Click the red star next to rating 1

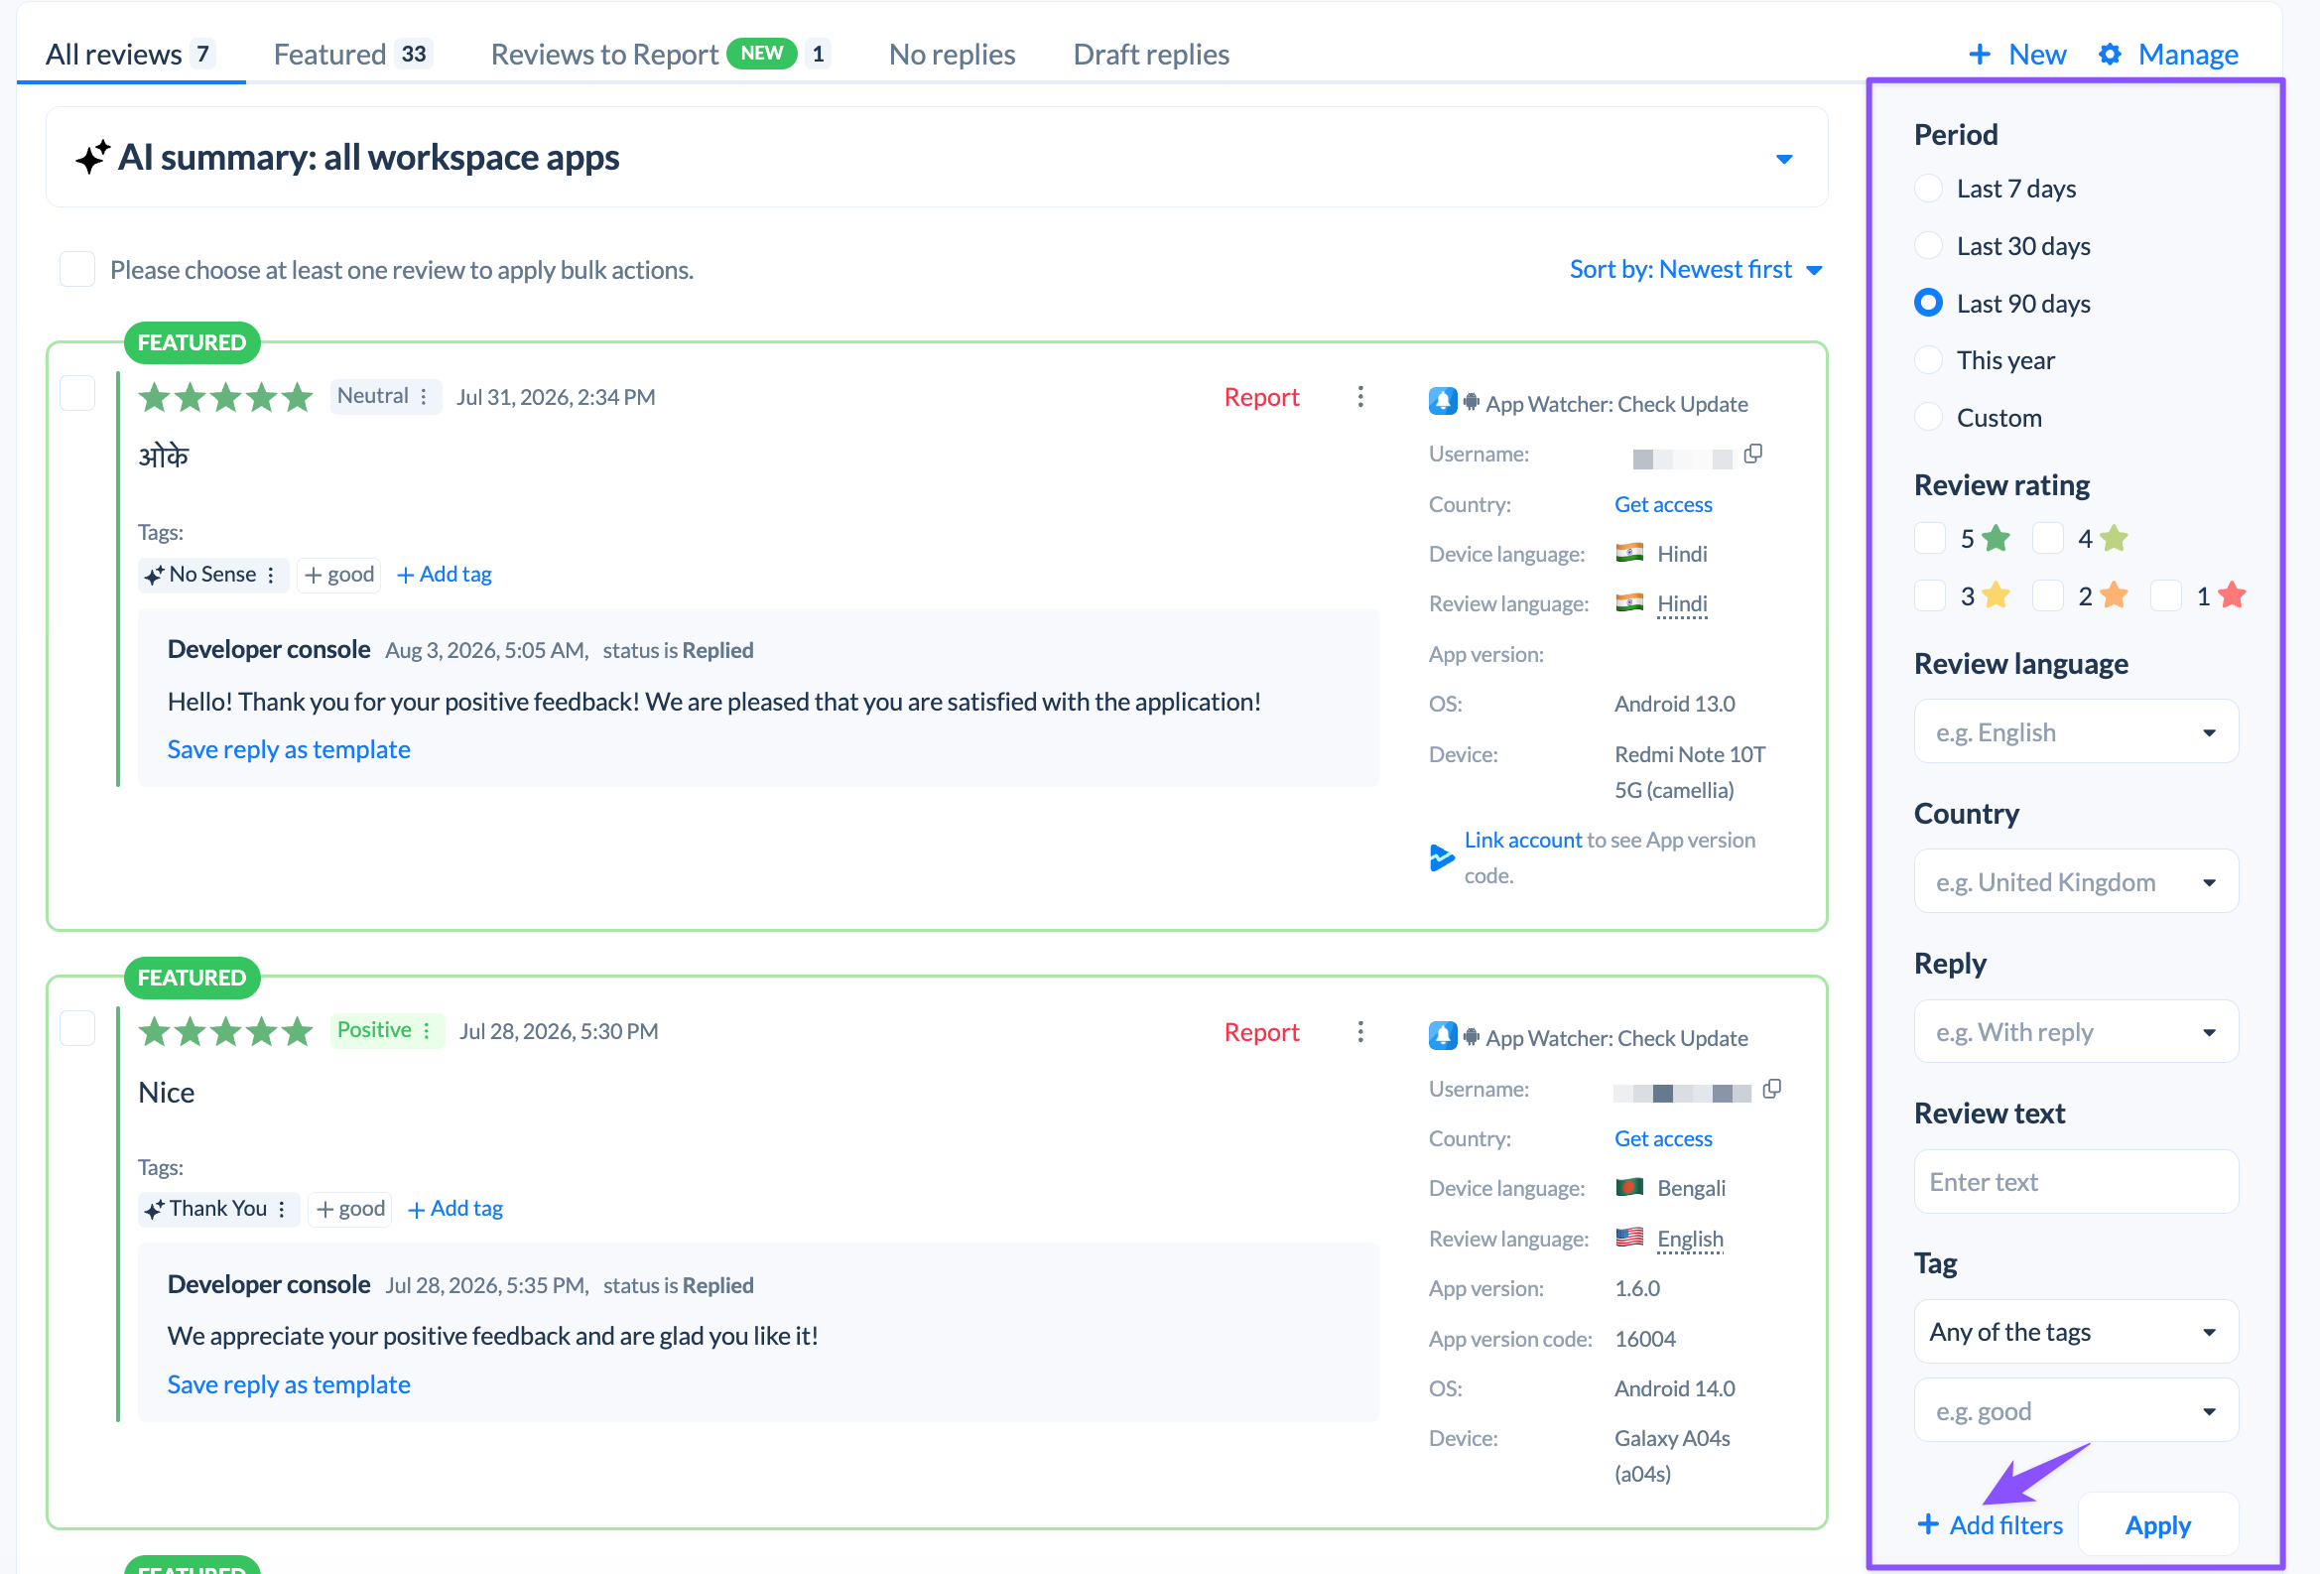pos(2231,595)
